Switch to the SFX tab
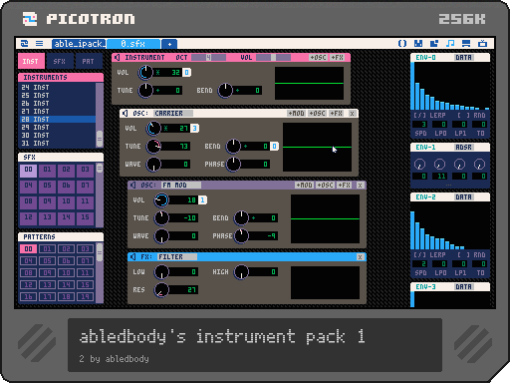 [60, 62]
